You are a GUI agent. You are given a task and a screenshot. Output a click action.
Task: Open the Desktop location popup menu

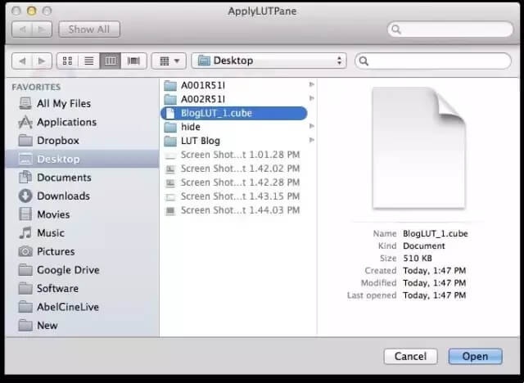point(269,61)
